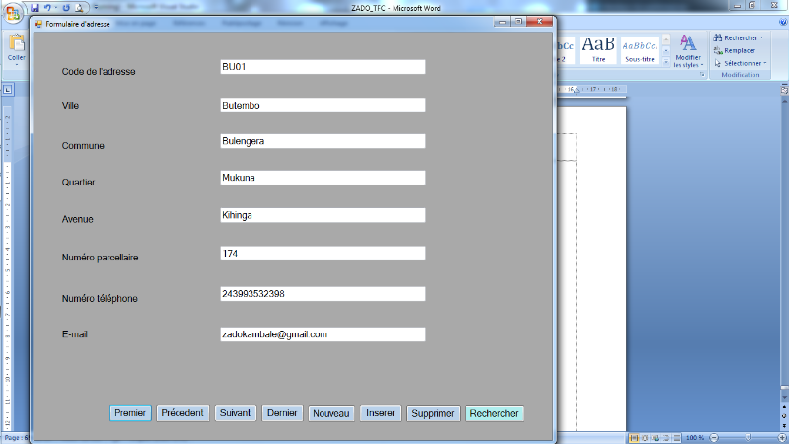Switch to Draft view
Screen dimensions: 789x444
[x=677, y=438]
